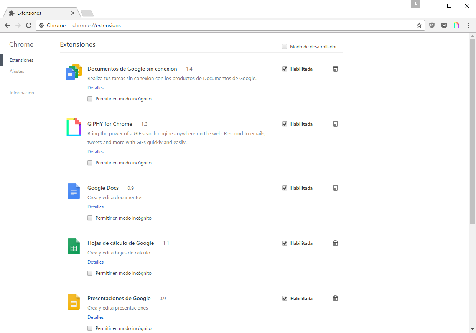The width and height of the screenshot is (476, 333).
Task: Trash the Hojas de cálculo de Google extension
Action: coord(335,243)
